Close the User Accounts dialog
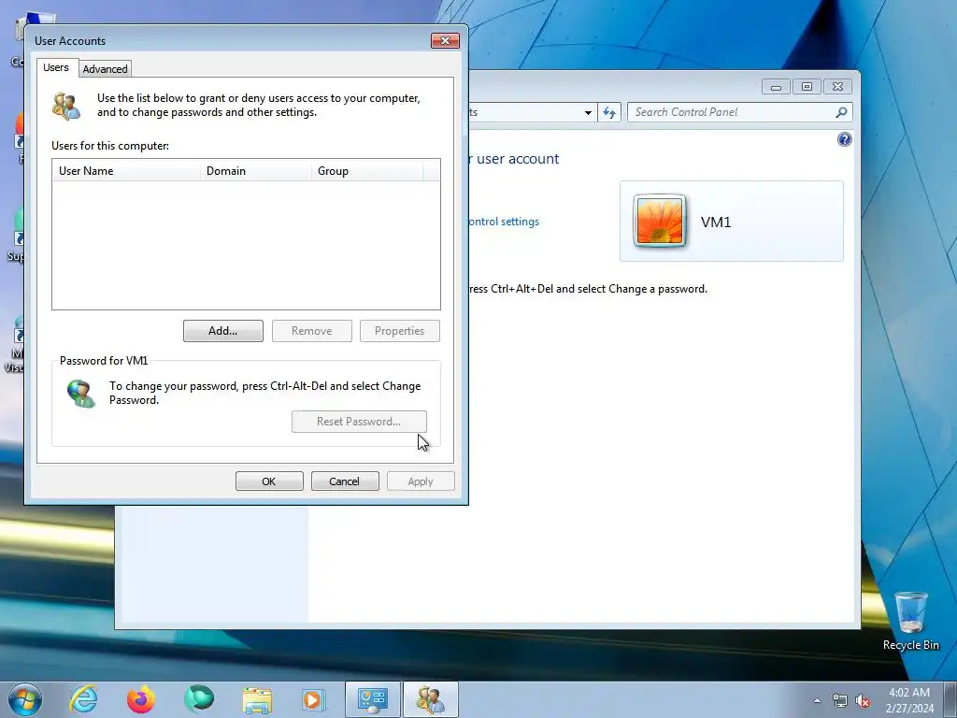Screen dimensions: 957x718 pyautogui.click(x=445, y=41)
